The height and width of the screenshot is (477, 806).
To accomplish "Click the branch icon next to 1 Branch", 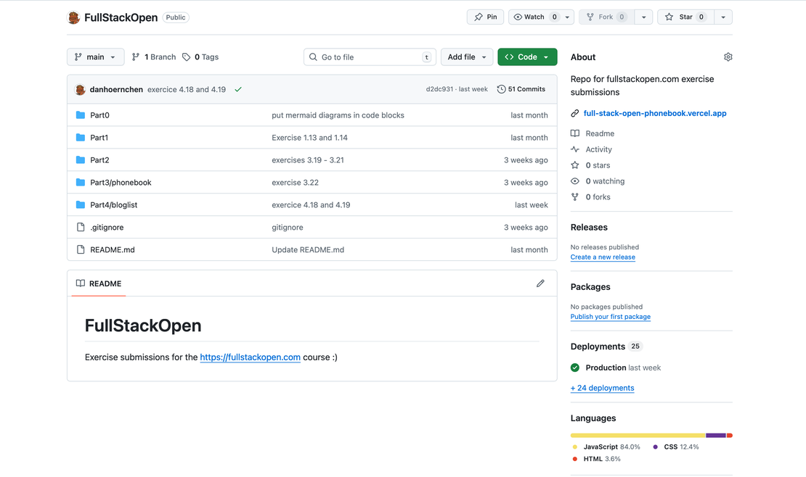I will pyautogui.click(x=135, y=57).
